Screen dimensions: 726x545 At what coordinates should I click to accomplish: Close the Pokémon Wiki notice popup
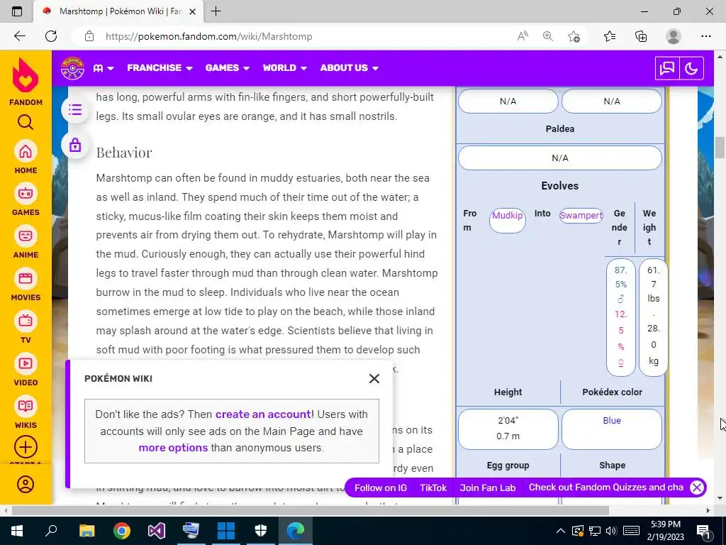(x=374, y=379)
